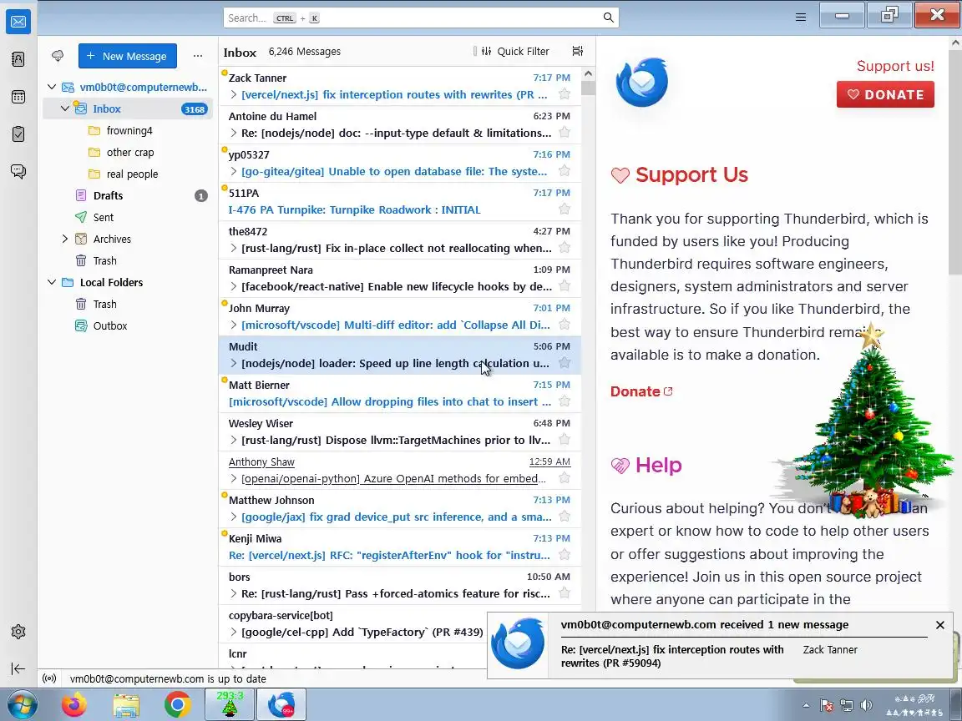Image resolution: width=962 pixels, height=721 pixels.
Task: Click Get Messages cloud icon
Action: [58, 56]
